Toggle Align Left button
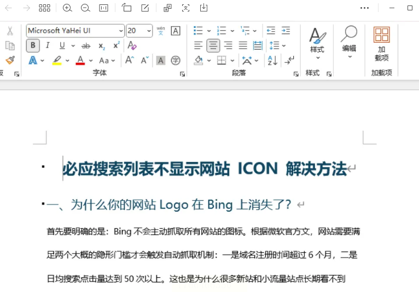Viewport: 419px width, 292px height. pyautogui.click(x=198, y=45)
